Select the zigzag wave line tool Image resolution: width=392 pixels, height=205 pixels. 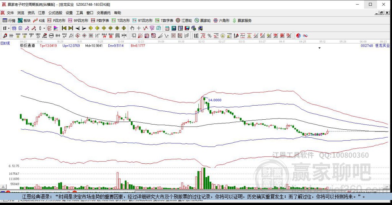(x=167, y=36)
